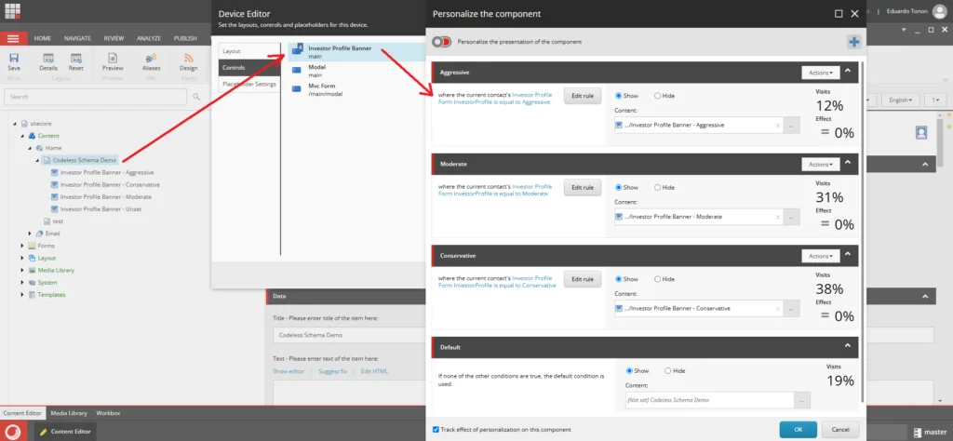Confirm the dialog with OK
Viewport: 953px width, 441px height.
[798, 430]
